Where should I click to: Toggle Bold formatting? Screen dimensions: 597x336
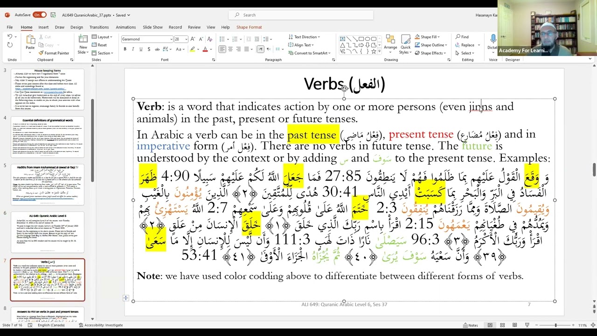click(x=125, y=49)
